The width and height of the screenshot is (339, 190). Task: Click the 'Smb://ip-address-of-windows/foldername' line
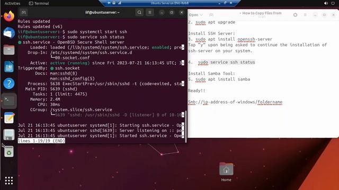[235, 102]
